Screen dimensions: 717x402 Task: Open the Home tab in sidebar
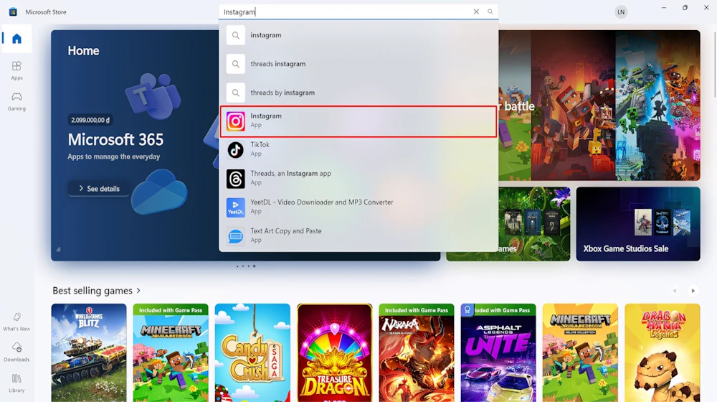coord(17,39)
